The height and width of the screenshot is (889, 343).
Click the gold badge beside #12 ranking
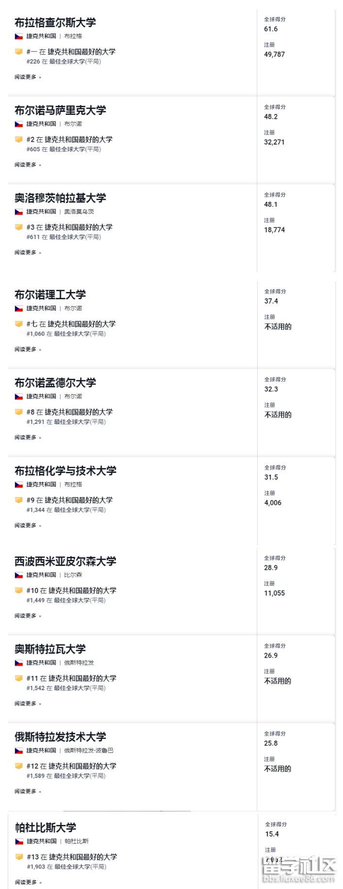tap(19, 766)
